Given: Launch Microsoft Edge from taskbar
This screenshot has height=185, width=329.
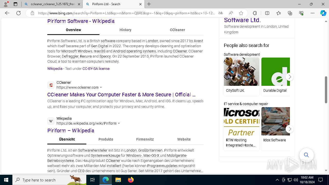Looking at the screenshot, I should [106, 180].
